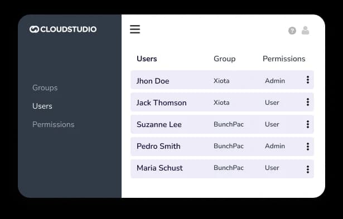The width and height of the screenshot is (343, 219).
Task: Click BunchPac group in Maria Schust row
Action: coord(229,168)
